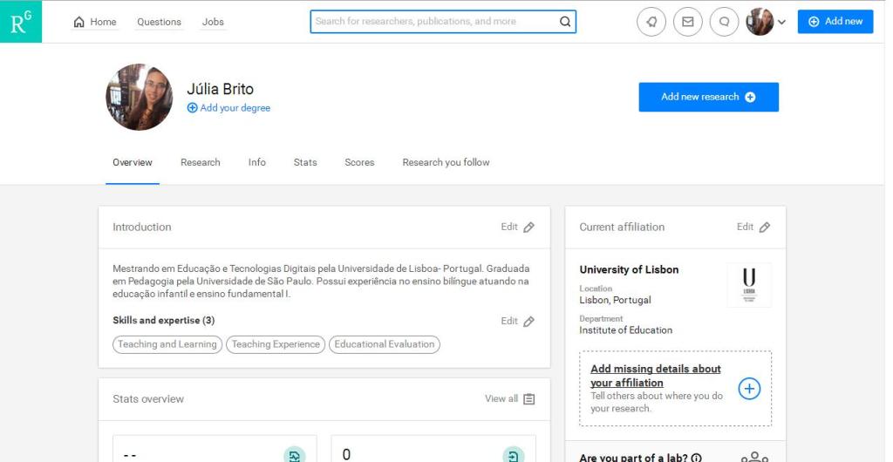Click the Add your degree link
The width and height of the screenshot is (893, 462).
228,108
